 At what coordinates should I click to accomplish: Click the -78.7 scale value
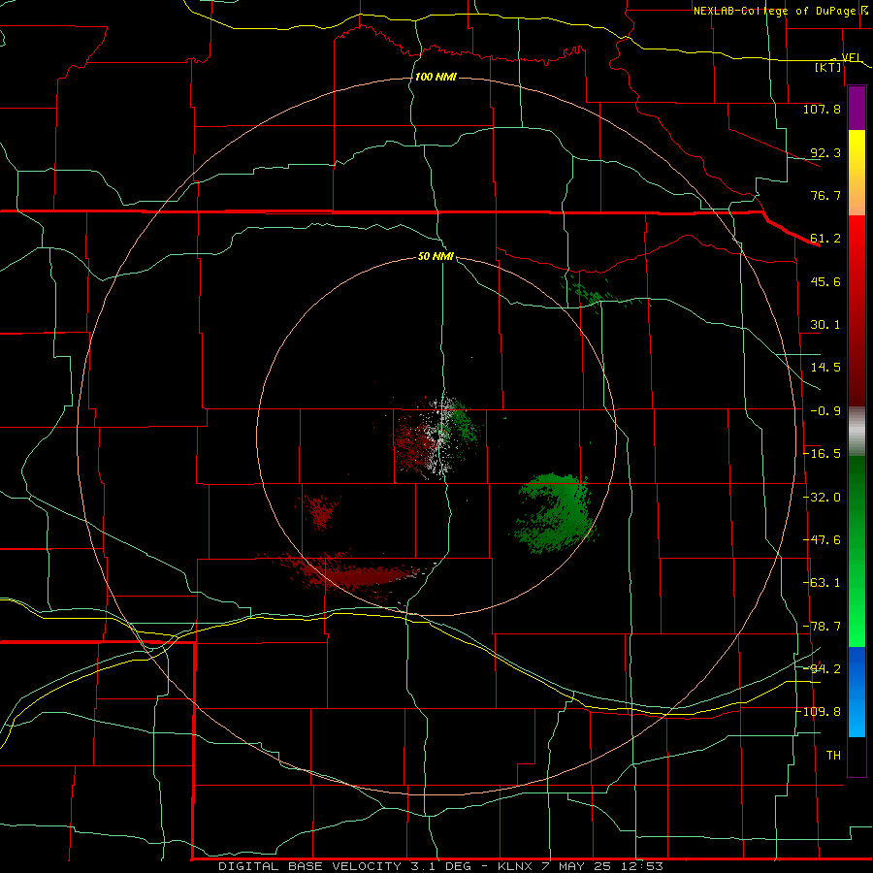(x=822, y=627)
